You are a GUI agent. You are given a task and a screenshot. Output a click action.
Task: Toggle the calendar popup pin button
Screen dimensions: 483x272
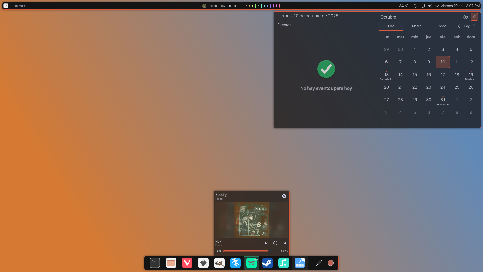coord(474,17)
